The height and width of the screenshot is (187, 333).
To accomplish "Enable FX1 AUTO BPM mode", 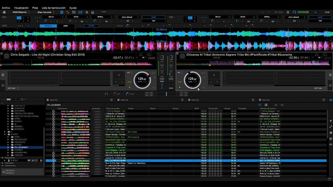I will 153,17.
